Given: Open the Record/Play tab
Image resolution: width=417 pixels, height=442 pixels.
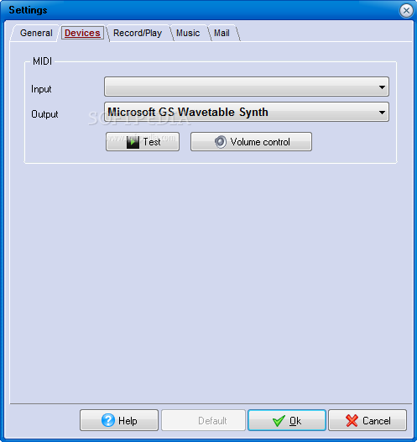Looking at the screenshot, I should (138, 33).
